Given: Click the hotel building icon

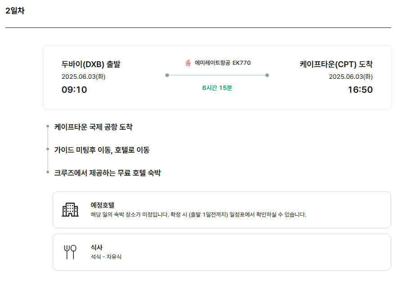Looking at the screenshot, I should point(70,209).
